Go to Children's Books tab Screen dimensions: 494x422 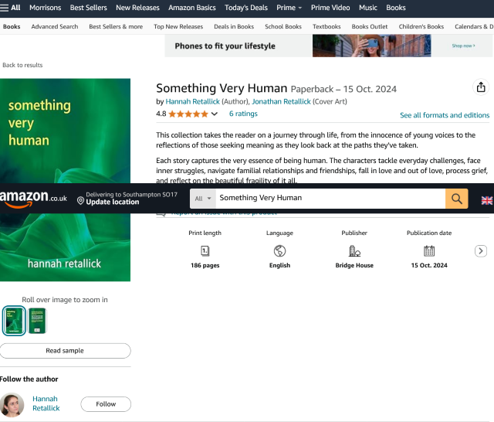pos(421,26)
